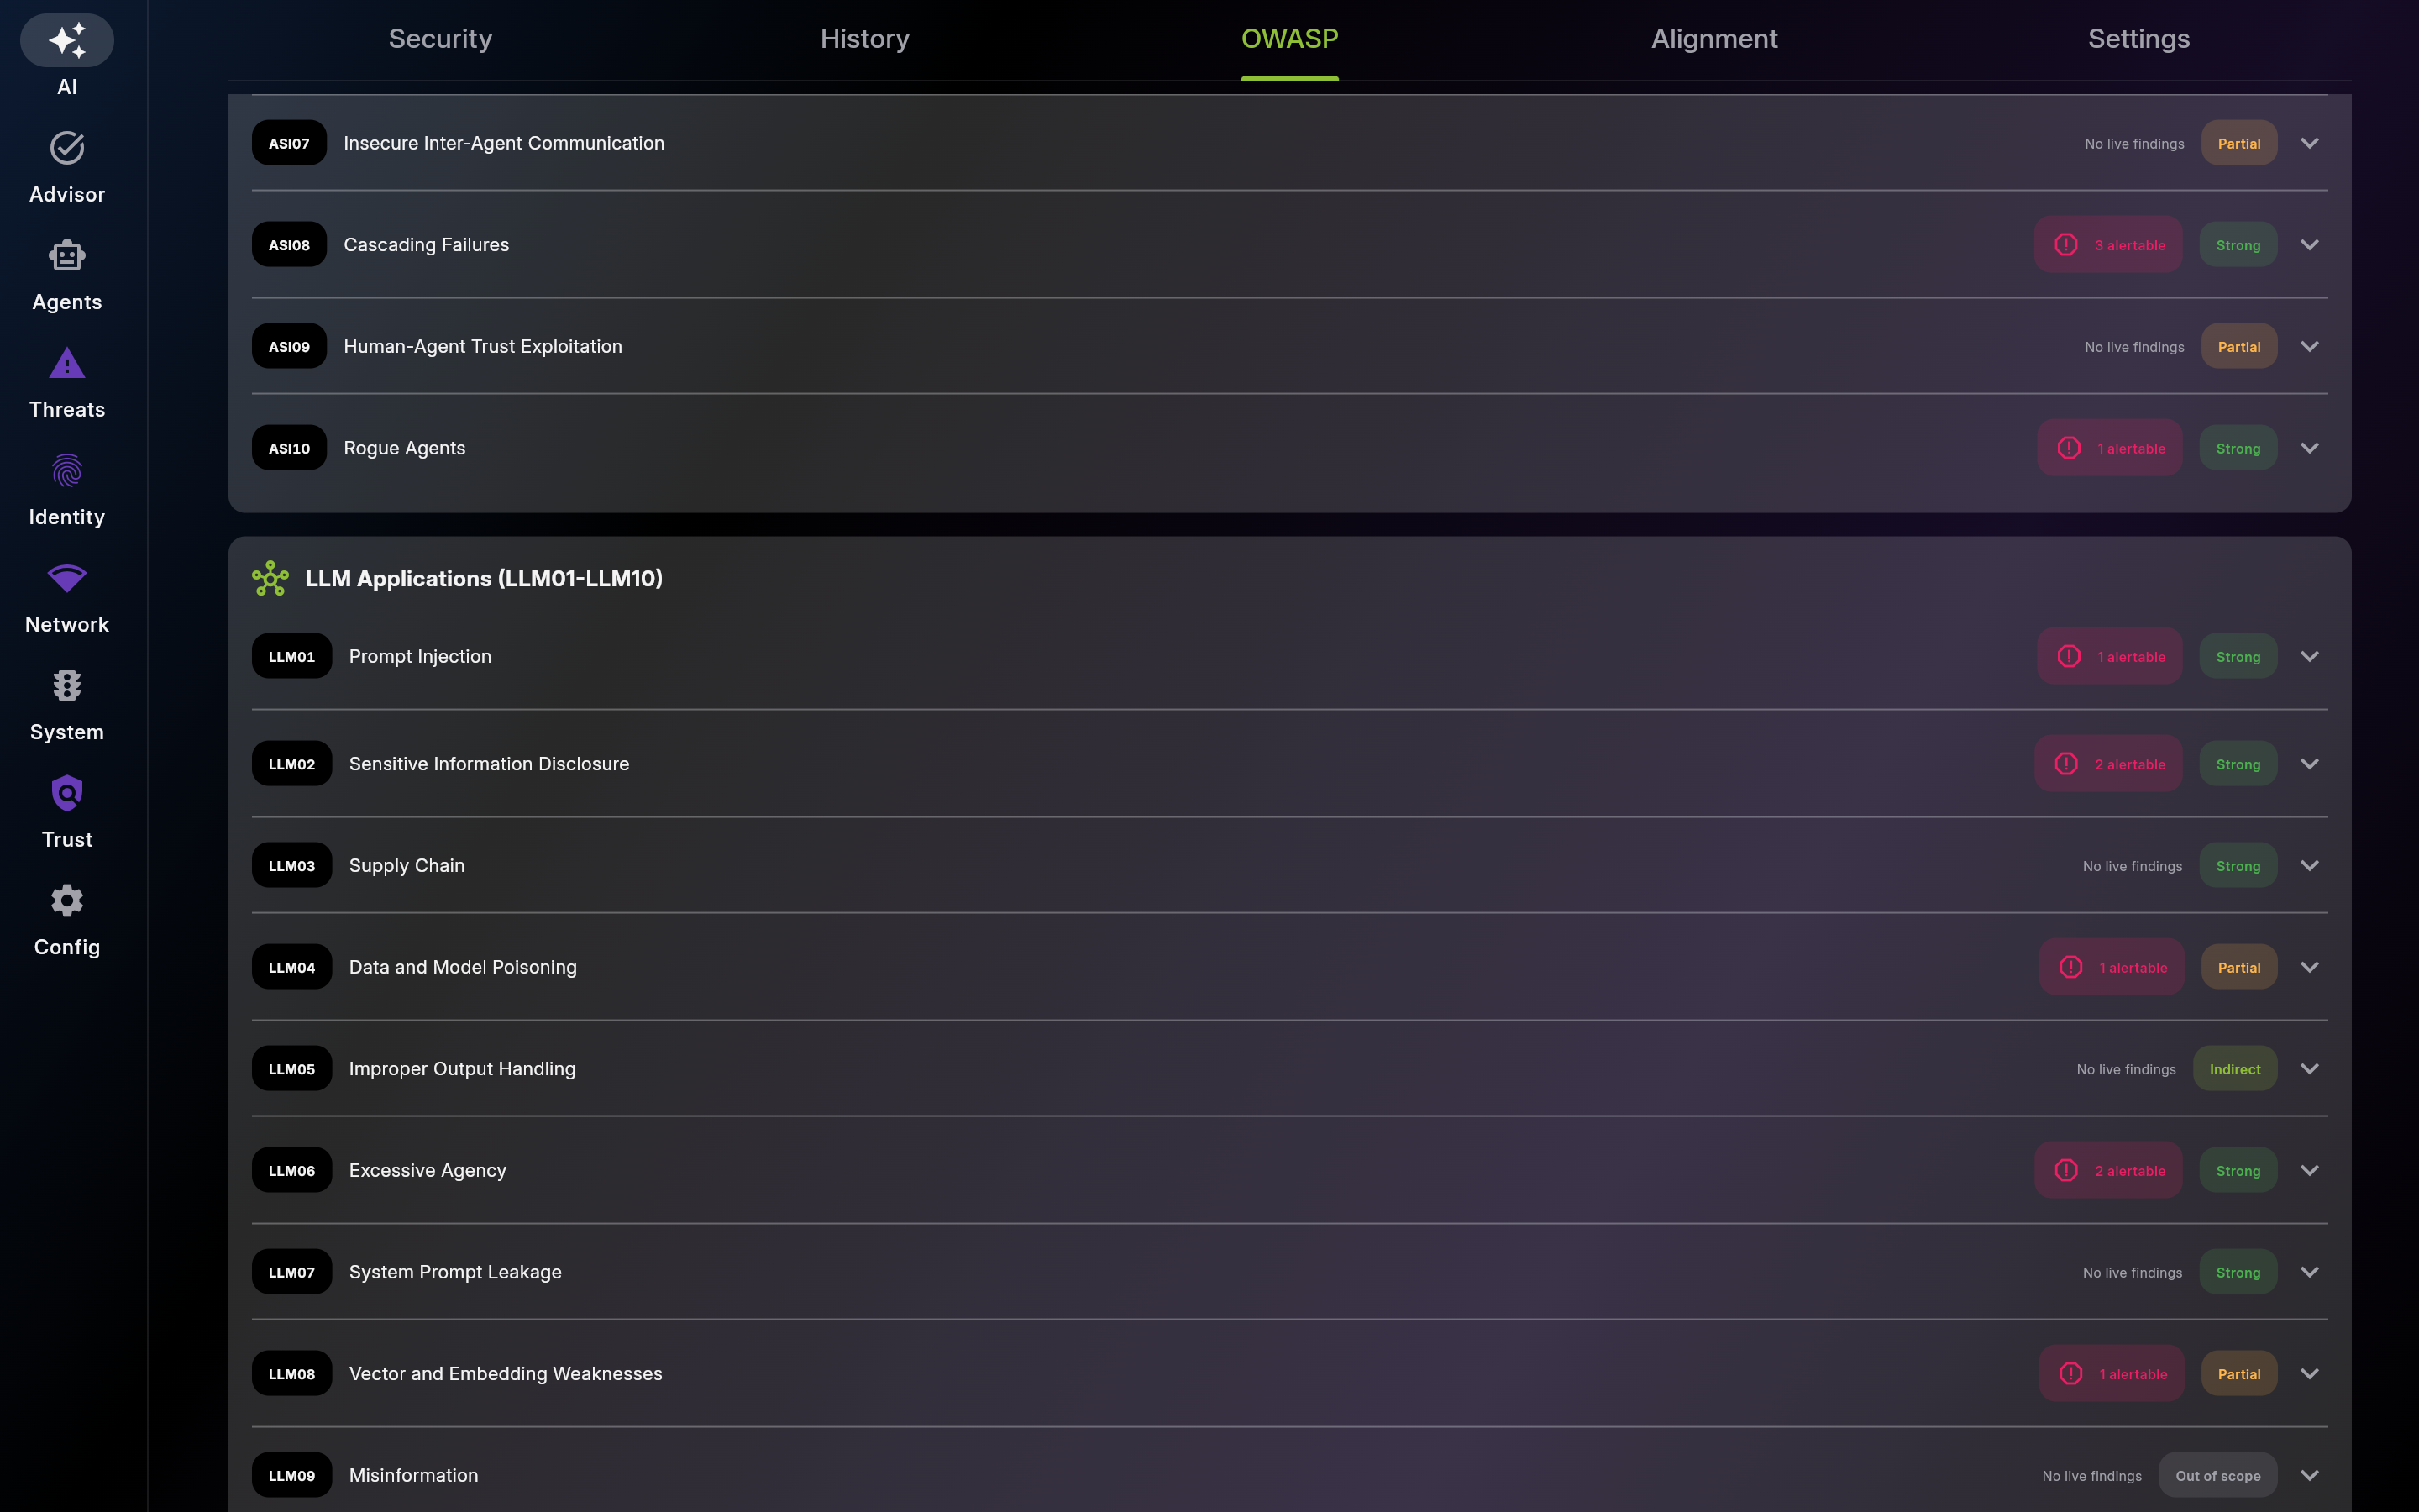Viewport: 2419px width, 1512px height.
Task: Click alert icon in Cascading Failures row
Action: (x=2066, y=245)
